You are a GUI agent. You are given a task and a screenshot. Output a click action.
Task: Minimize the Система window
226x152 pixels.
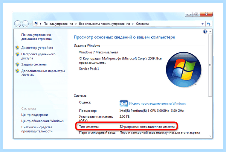pyautogui.click(x=189, y=14)
